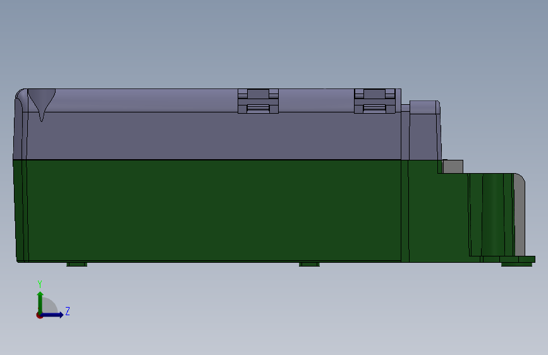Select the raised purple tab behind lid
The image size is (548, 355).
[x=424, y=130]
